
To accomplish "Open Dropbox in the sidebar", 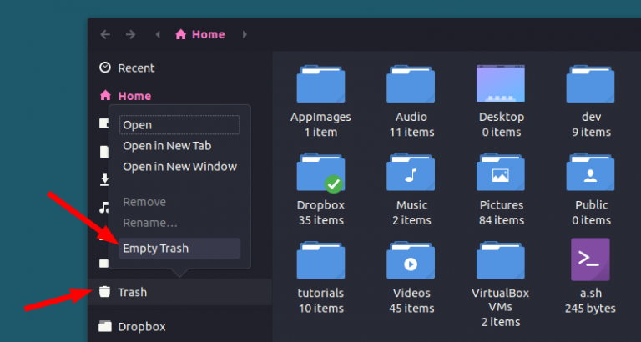I will (141, 326).
